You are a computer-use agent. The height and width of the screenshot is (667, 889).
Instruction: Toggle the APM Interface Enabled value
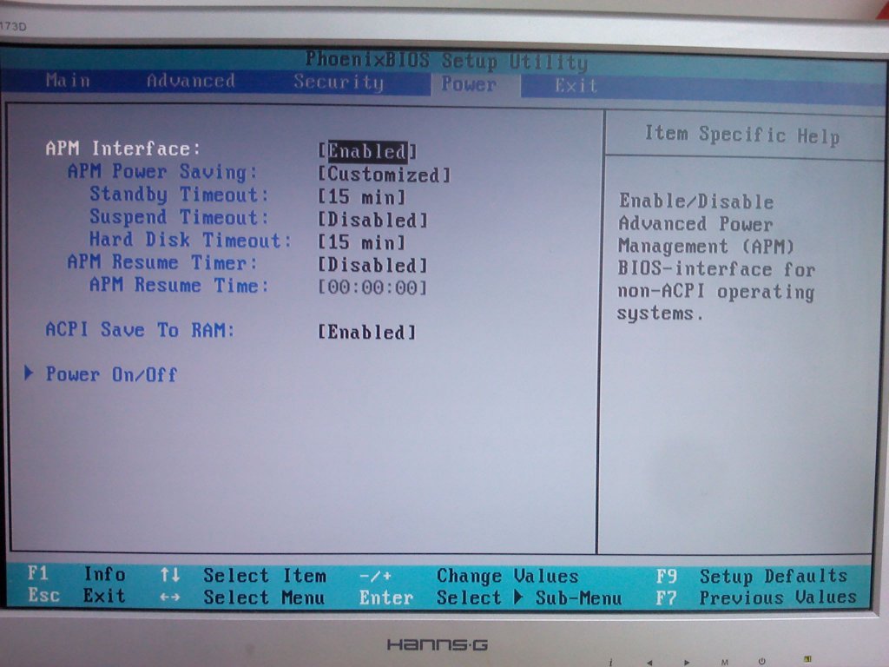tap(367, 151)
